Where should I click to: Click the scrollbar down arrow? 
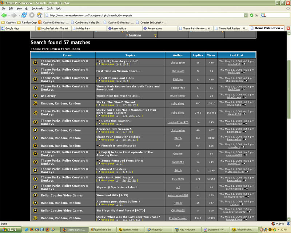coord(289,219)
